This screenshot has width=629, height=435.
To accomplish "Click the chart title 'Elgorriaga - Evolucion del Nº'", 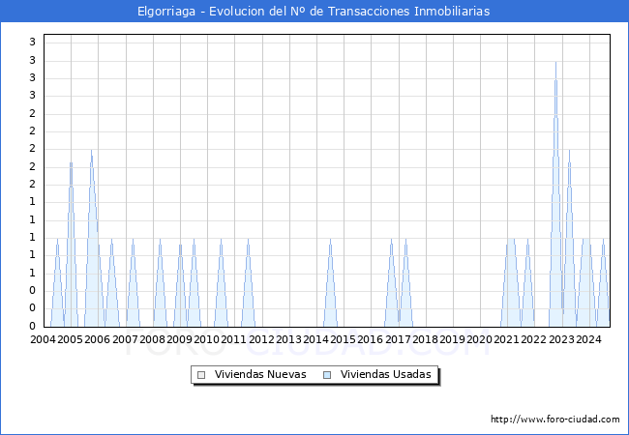I will (223, 12).
